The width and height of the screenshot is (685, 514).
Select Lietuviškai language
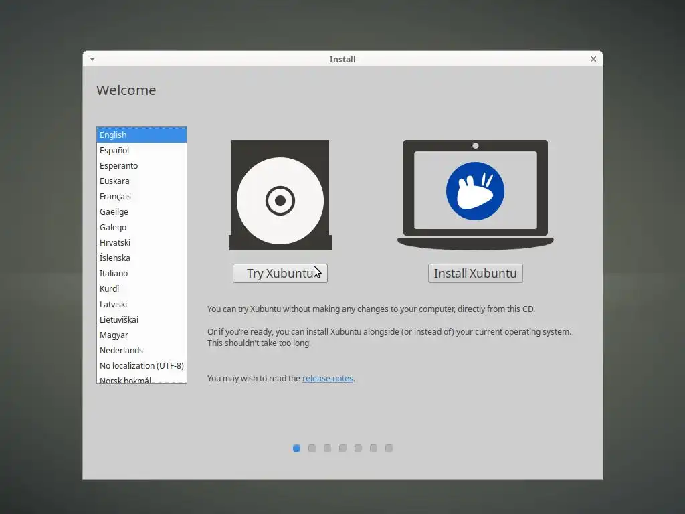(x=142, y=319)
